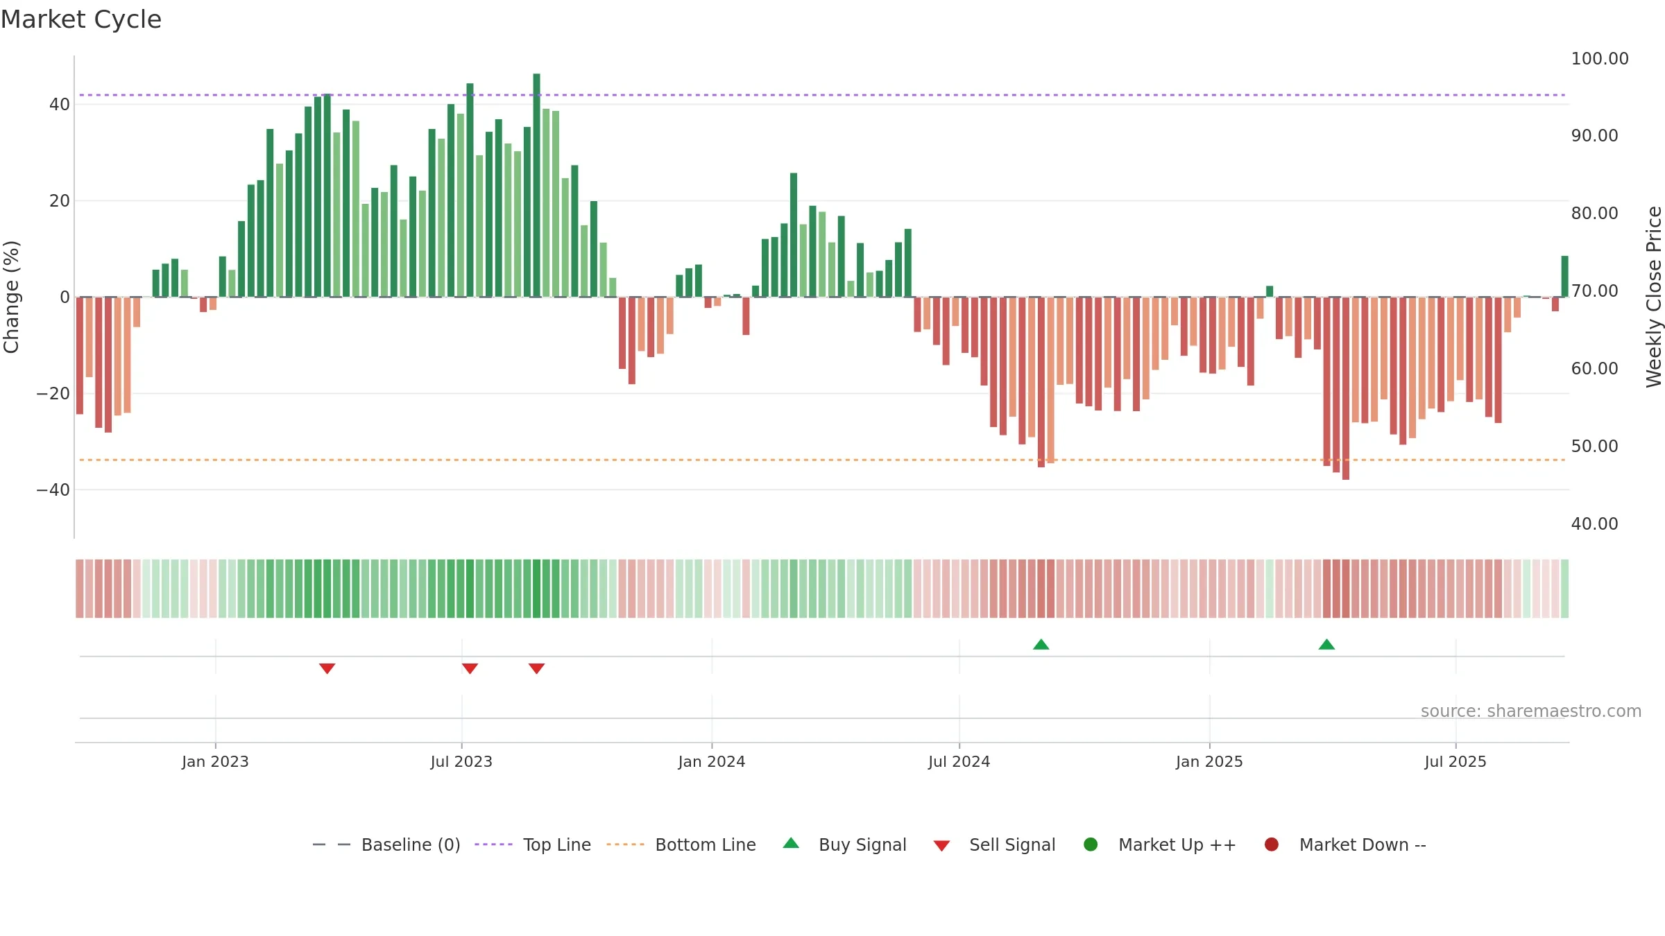
Task: Click the 20 tick on Change axis
Action: pyautogui.click(x=60, y=201)
